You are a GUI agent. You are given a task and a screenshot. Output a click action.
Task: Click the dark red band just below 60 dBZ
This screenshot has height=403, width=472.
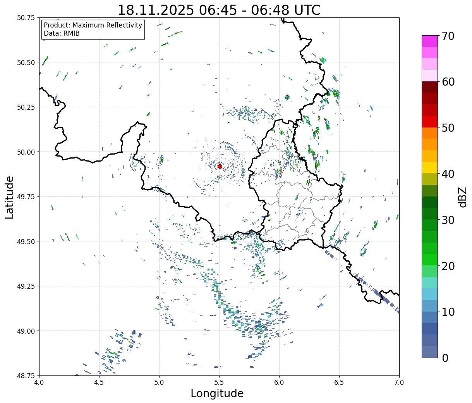coord(430,87)
